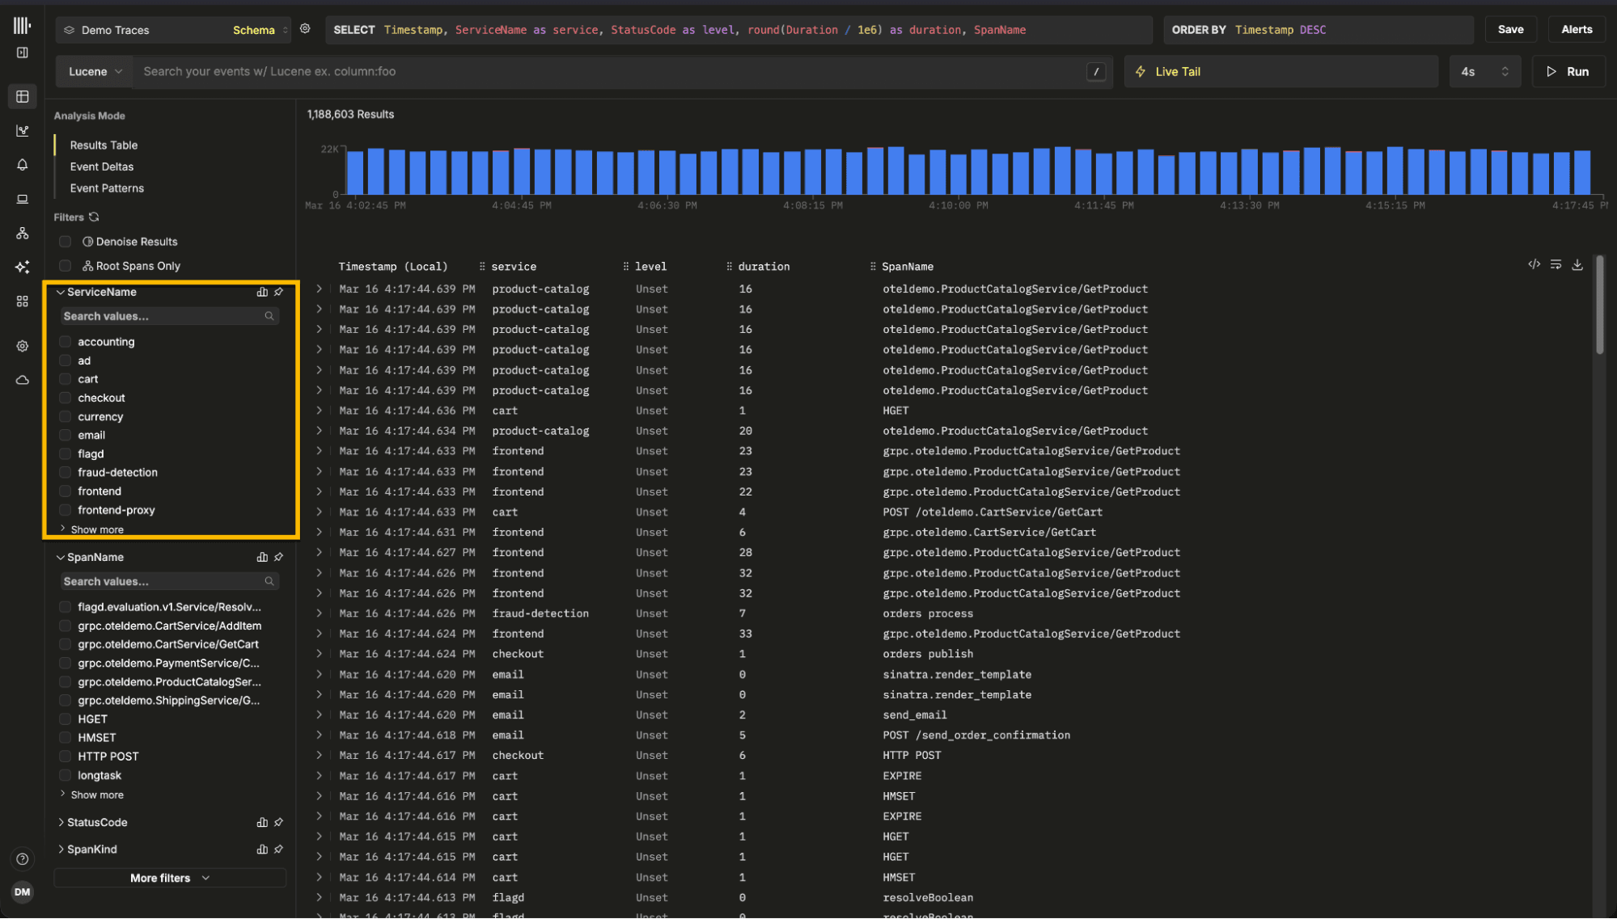Click the Save button
This screenshot has height=919, width=1617.
(1510, 29)
